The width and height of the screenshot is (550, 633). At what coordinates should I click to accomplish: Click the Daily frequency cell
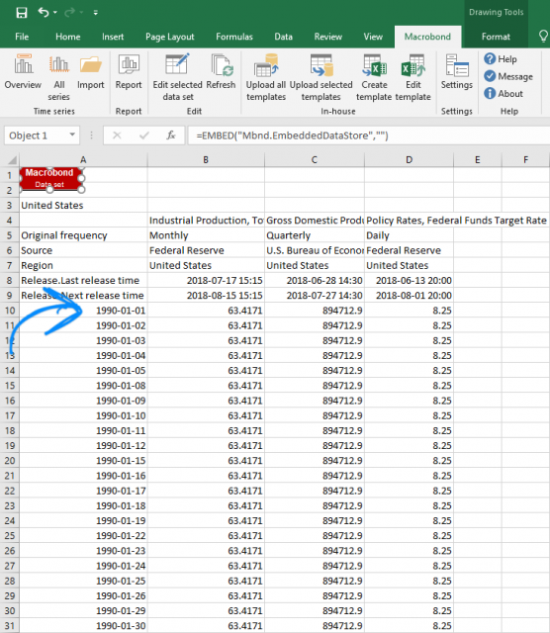(410, 235)
